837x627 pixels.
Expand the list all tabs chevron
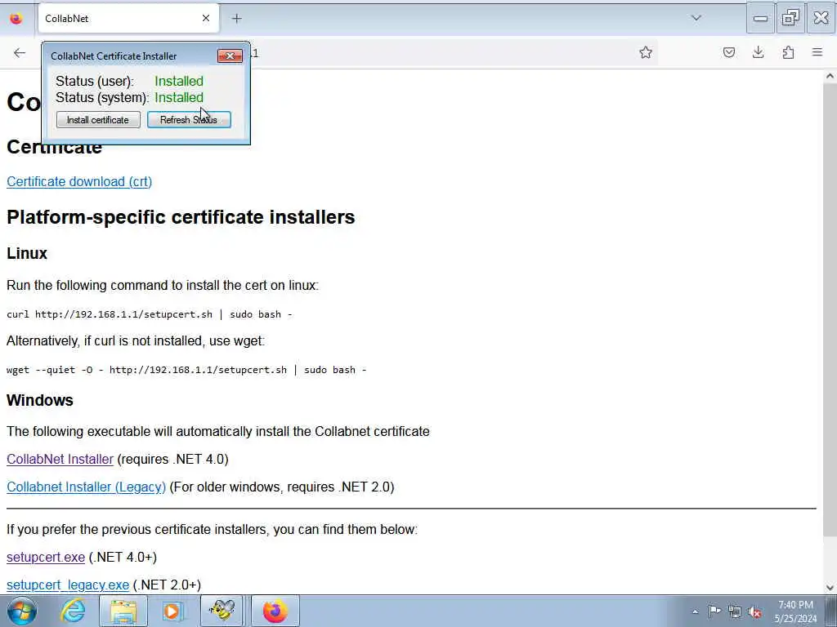pos(696,18)
